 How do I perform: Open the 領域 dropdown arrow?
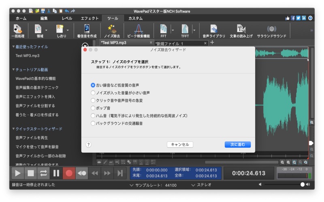[x=46, y=30]
